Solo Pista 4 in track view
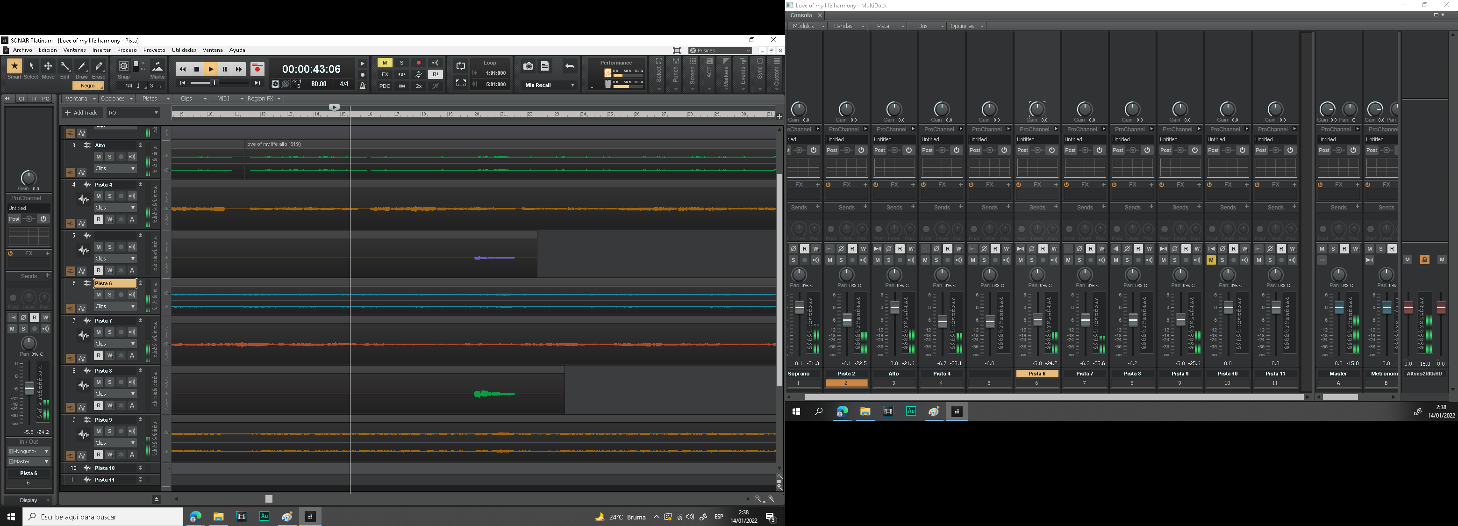The image size is (1458, 526). tap(110, 196)
